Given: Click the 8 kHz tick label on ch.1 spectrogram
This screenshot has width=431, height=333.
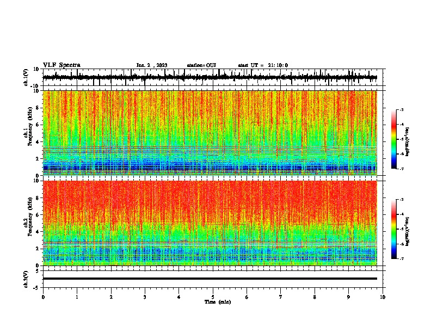Looking at the screenshot, I should pos(38,108).
